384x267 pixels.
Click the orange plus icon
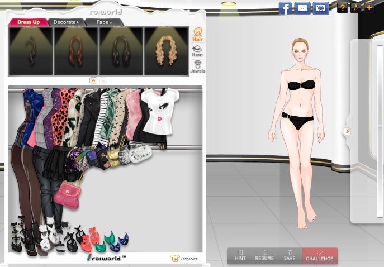pyautogui.click(x=369, y=7)
